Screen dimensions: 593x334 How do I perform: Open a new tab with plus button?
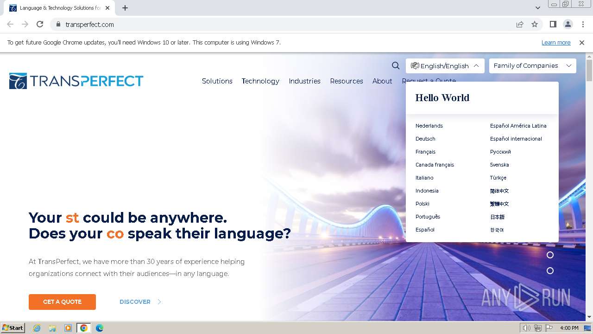(125, 8)
